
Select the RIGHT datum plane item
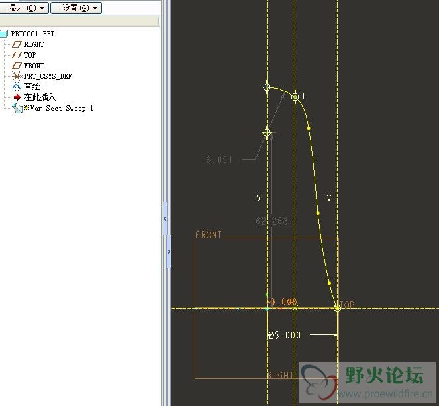pyautogui.click(x=34, y=44)
